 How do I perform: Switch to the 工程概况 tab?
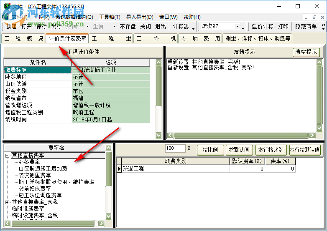pyautogui.click(x=23, y=38)
